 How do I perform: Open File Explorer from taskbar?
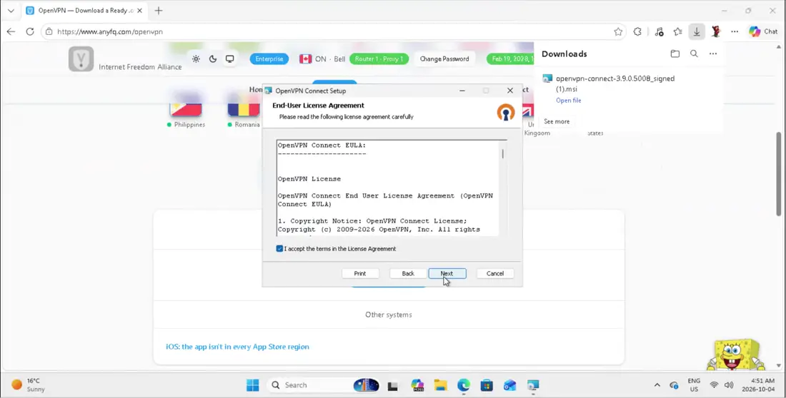[440, 385]
